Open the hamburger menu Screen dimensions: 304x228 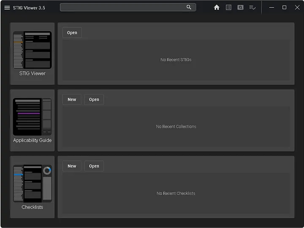pyautogui.click(x=7, y=8)
